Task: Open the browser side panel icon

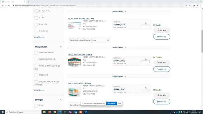Action: (194, 6)
